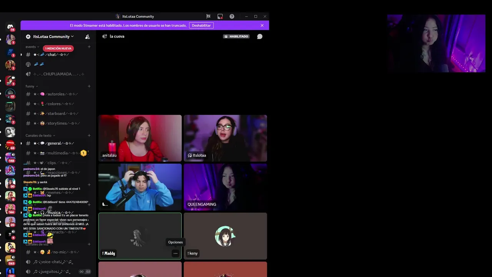Open server icon with 65 badge
The image size is (492, 277).
[10, 145]
